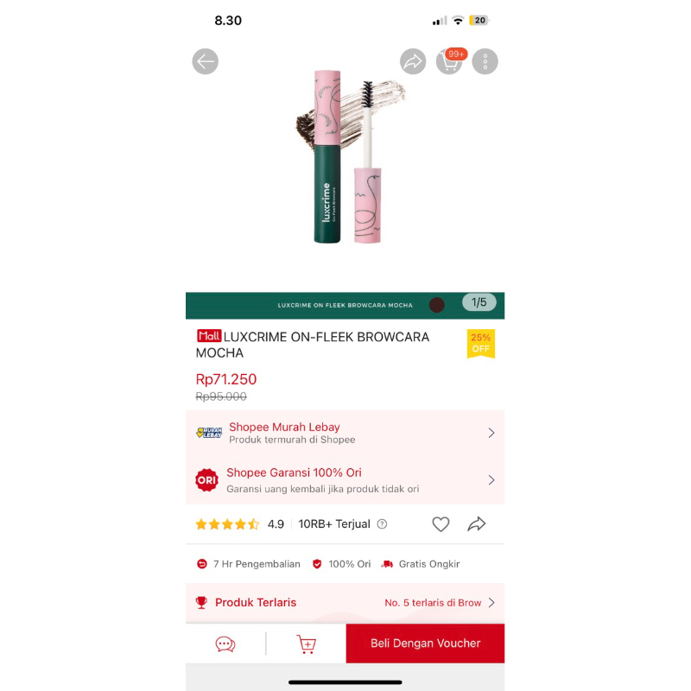Open No. 5 terlaris di Brow link
The width and height of the screenshot is (691, 691).
pos(433,602)
